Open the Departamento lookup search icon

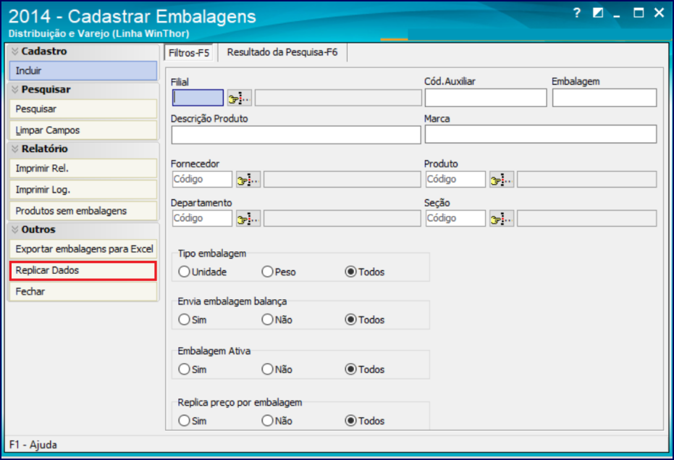point(248,219)
